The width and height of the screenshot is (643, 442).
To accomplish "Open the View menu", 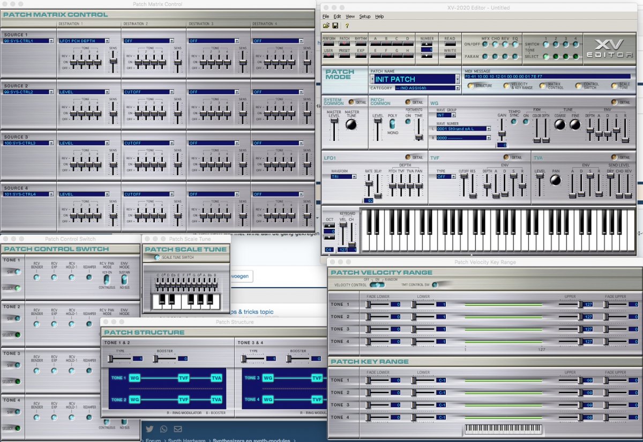I will point(350,17).
